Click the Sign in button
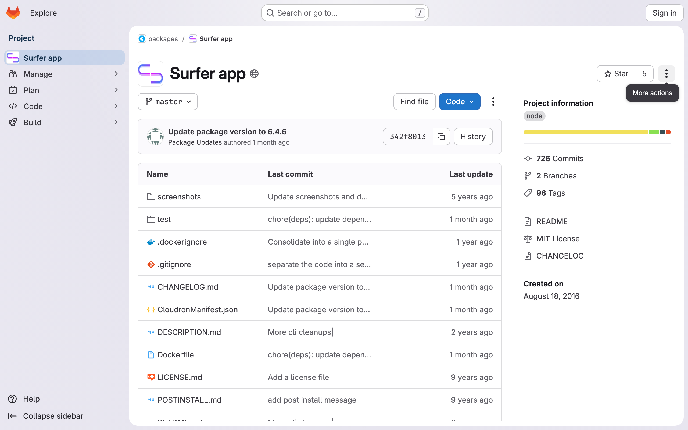This screenshot has width=688, height=430. (664, 13)
